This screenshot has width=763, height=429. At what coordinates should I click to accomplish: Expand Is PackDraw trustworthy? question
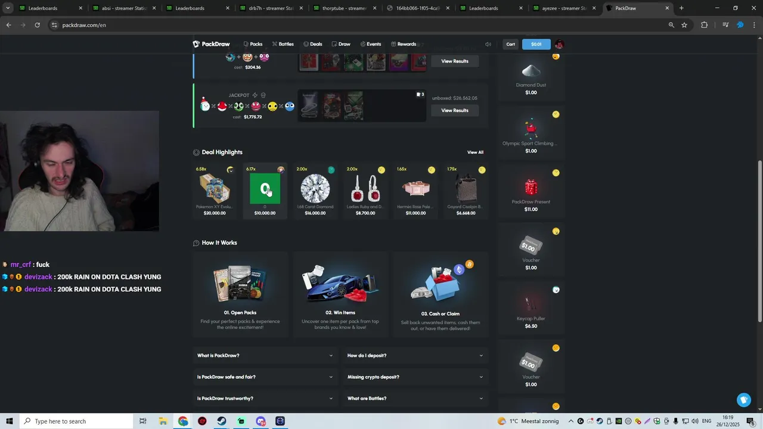(x=265, y=399)
